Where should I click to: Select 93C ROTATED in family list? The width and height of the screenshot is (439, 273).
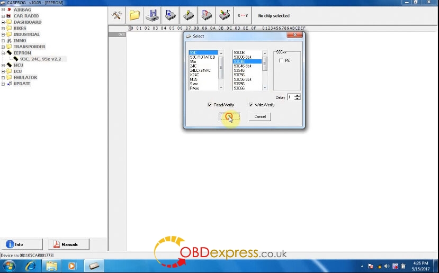[202, 57]
